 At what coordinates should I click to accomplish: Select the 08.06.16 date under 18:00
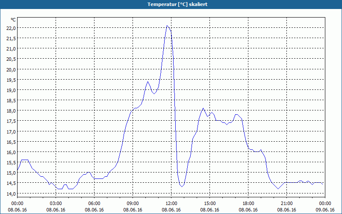[x=248, y=210]
